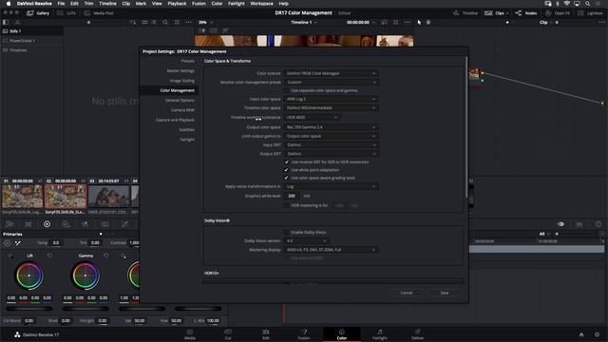608x342 pixels.
Task: Switch to the Deliver page
Action: [x=417, y=333]
